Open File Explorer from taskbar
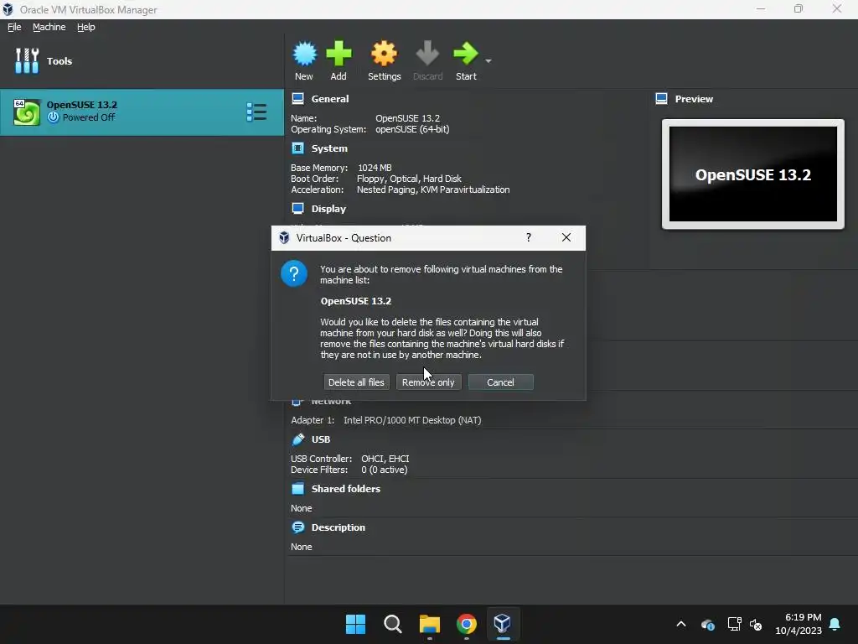 click(x=430, y=624)
